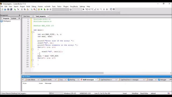Open the Debug menu
The height and width of the screenshot is (97, 172).
coord(34,6)
